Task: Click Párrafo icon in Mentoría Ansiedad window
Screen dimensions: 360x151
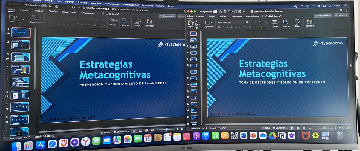Action: click(x=113, y=20)
